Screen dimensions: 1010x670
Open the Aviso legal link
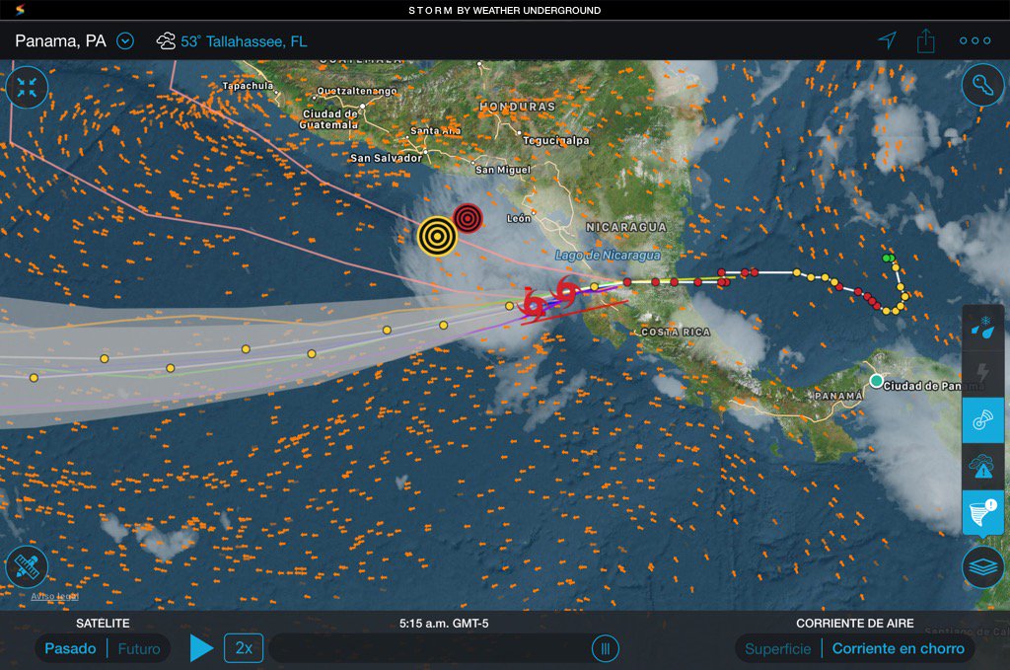click(55, 596)
